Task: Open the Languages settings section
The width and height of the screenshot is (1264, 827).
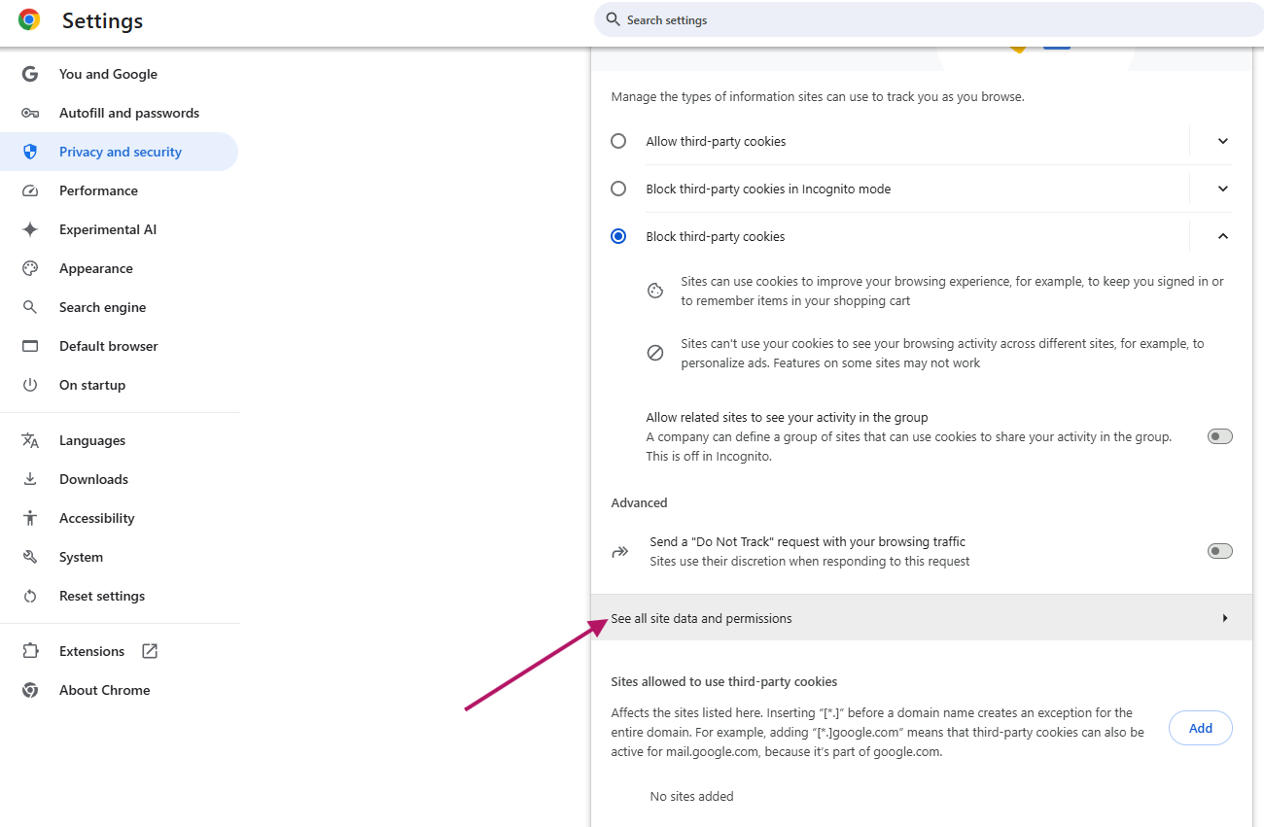Action: coord(92,440)
